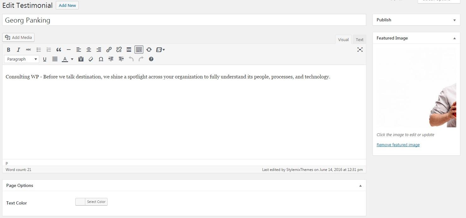Open the keyboard shortcuts help icon
The image size is (466, 218).
click(151, 59)
